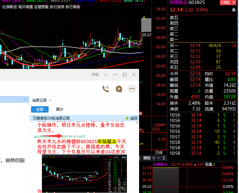This screenshot has height=193, width=239.
Task: Minimize the chat window
Action: point(115,75)
